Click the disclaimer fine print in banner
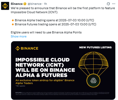118x100 pixels. coord(63,93)
